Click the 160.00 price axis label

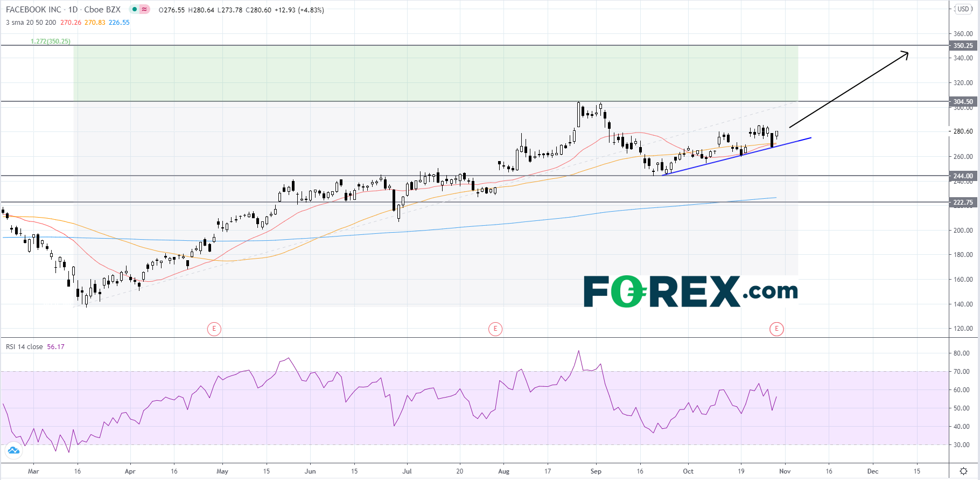pos(963,280)
